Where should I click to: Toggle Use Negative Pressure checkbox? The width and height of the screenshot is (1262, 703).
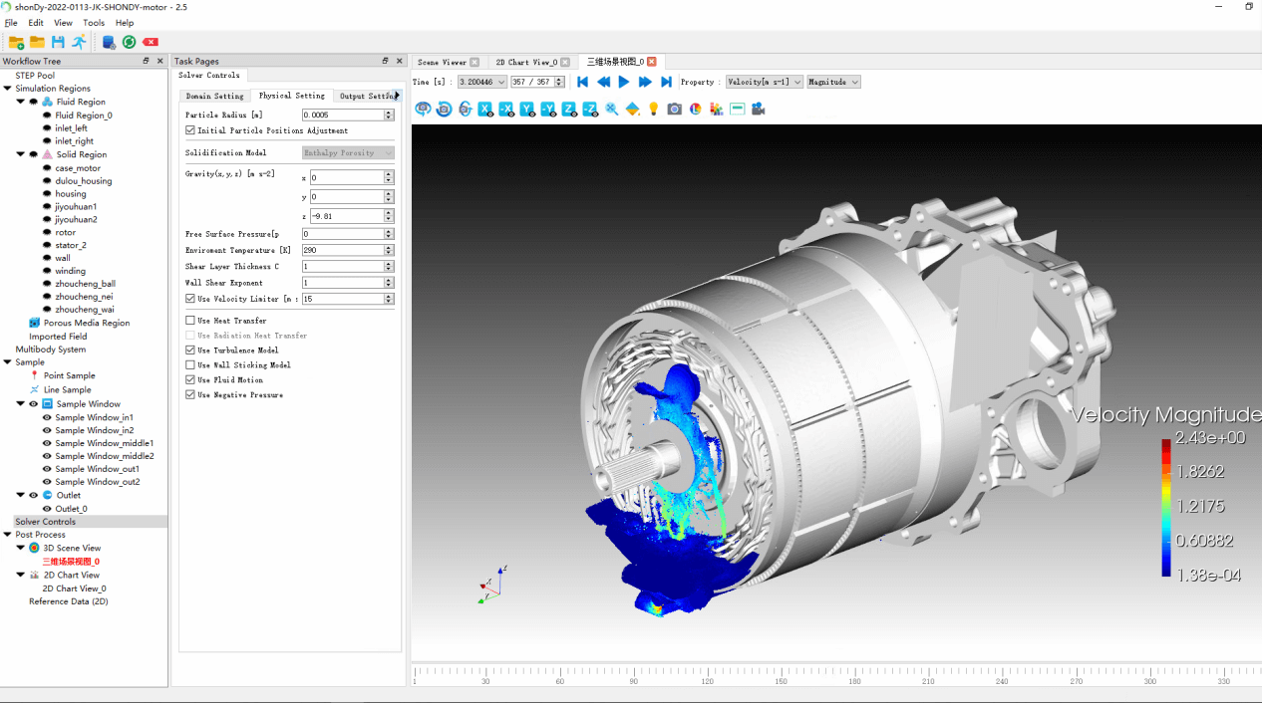(190, 395)
